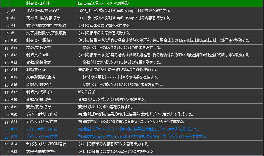
Task: Click the #20 step ID cell
Action: coord(14,114)
